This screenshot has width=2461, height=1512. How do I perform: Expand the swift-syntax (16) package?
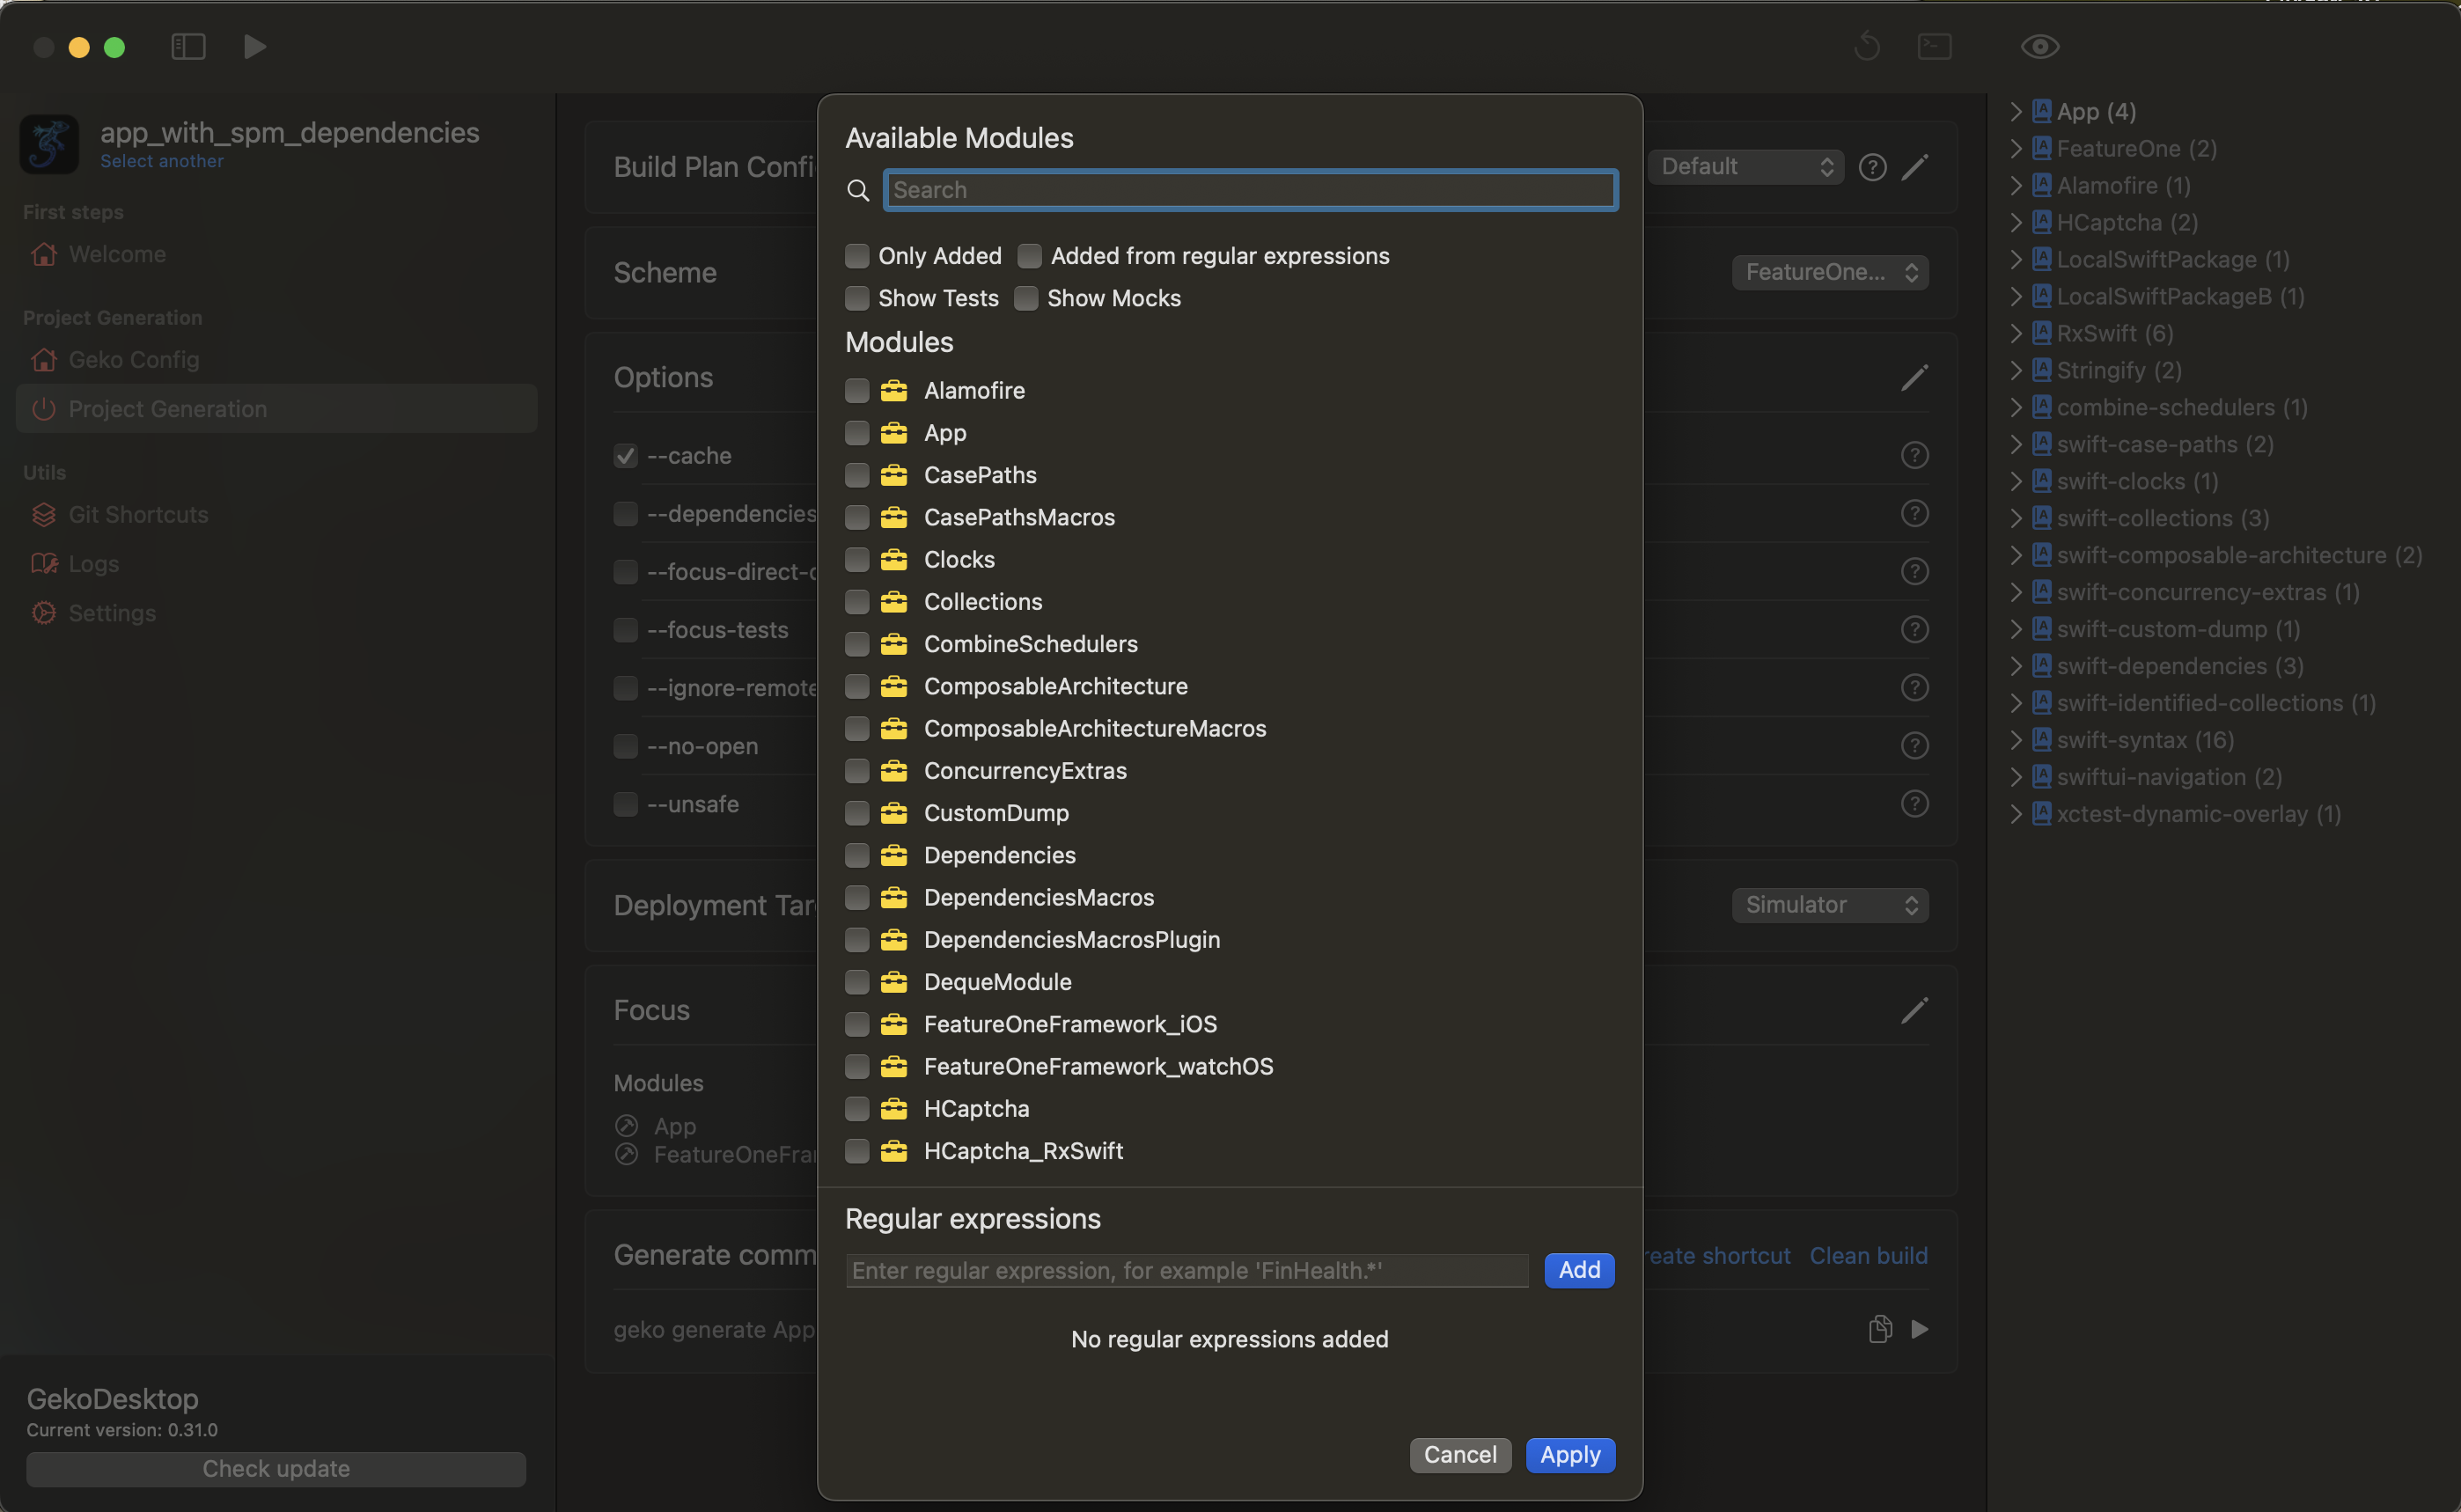pos(2016,740)
